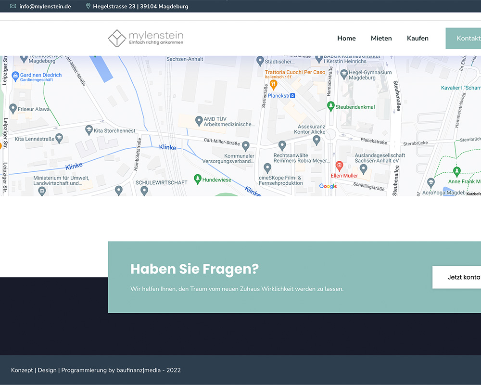Open the Google logo link on map
481x385 pixels.
[328, 186]
